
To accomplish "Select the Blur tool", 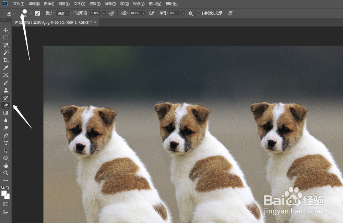I will click(x=6, y=120).
